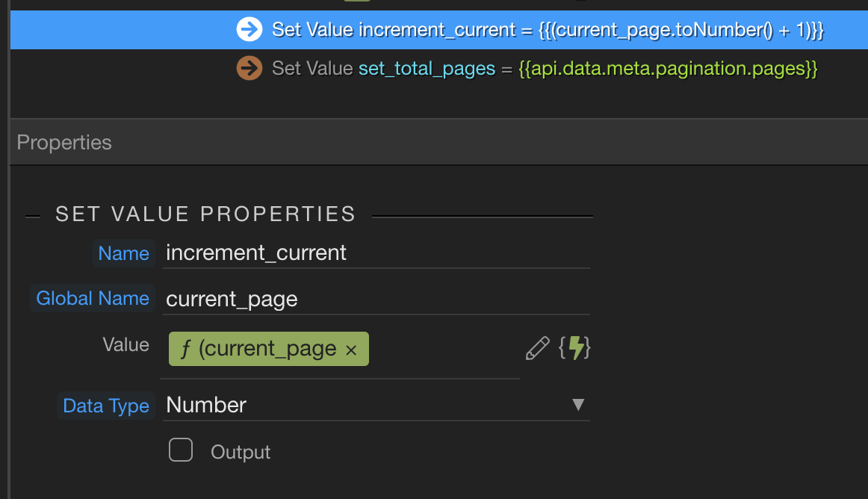This screenshot has height=499, width=868.
Task: Click the blue Global Name label
Action: pos(93,298)
